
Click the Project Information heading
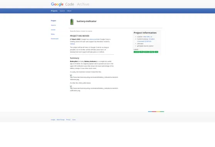(x=145, y=33)
